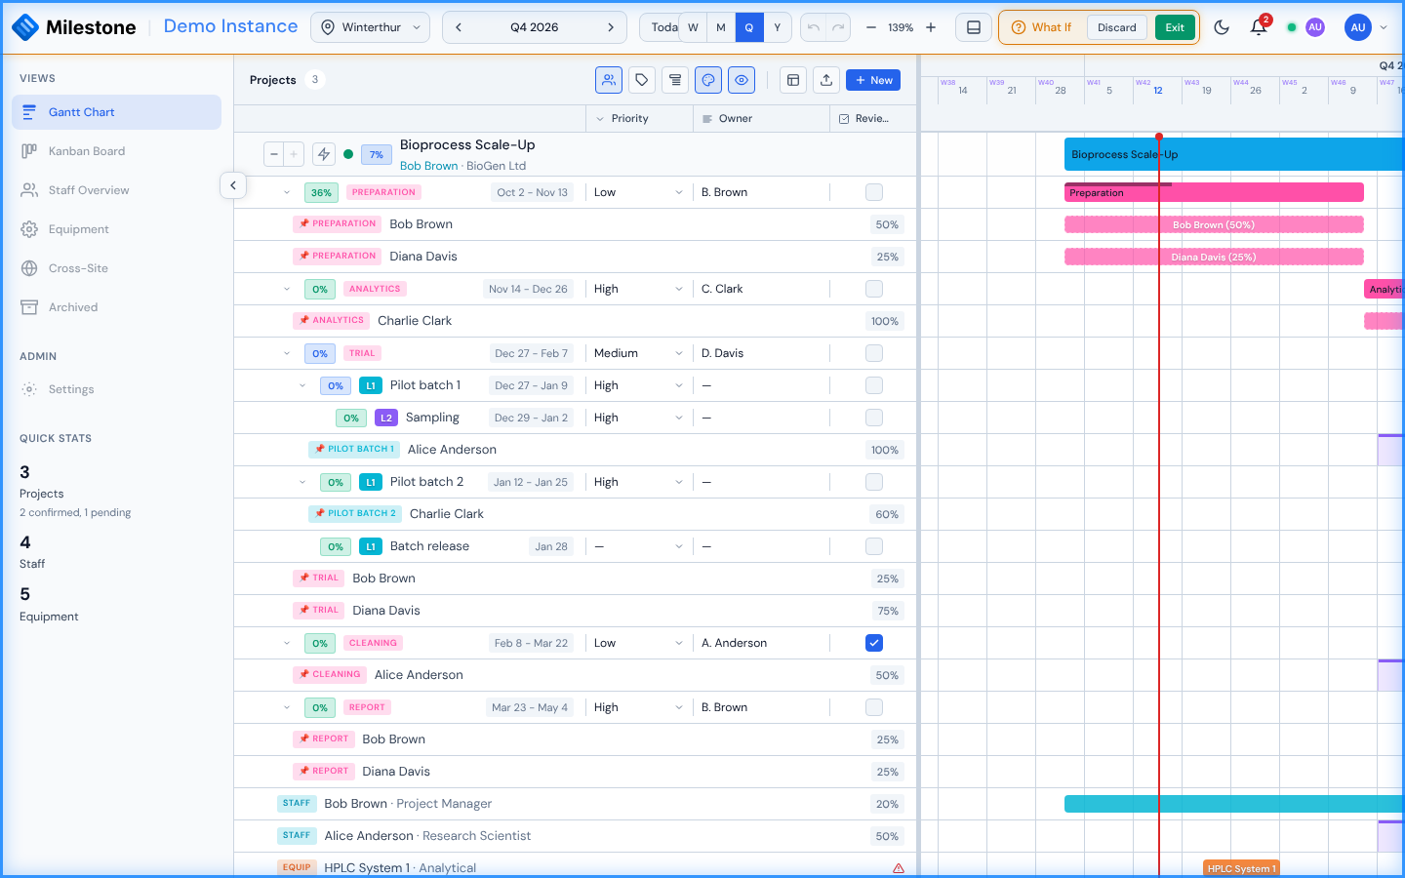Image resolution: width=1405 pixels, height=878 pixels.
Task: Sort by the Priority column header
Action: 638,118
